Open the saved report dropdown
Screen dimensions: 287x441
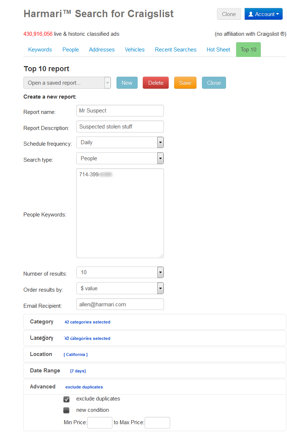pos(67,83)
